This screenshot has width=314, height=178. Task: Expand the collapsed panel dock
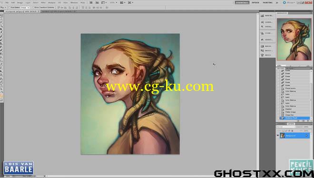click(275, 11)
